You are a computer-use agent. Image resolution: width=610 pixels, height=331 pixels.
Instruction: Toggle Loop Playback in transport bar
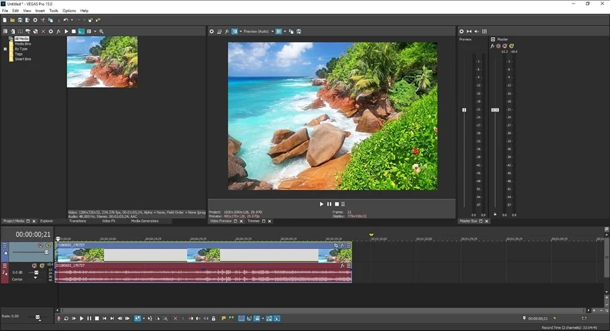[x=66, y=319]
